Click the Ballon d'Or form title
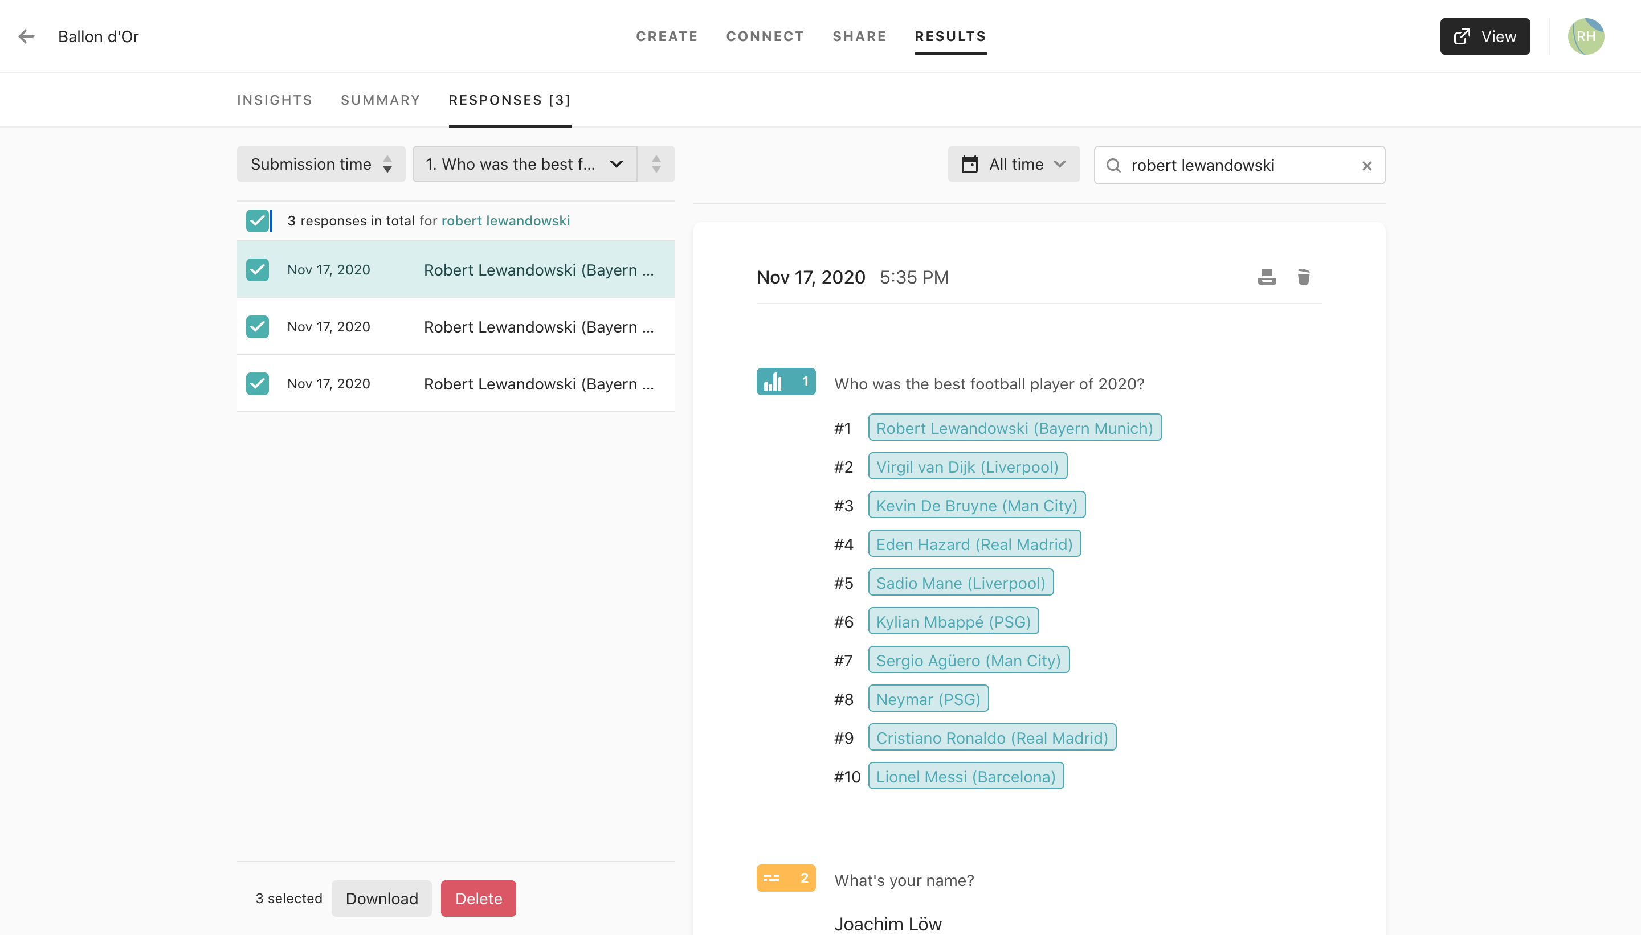Screen dimensions: 1641x935 click(99, 36)
